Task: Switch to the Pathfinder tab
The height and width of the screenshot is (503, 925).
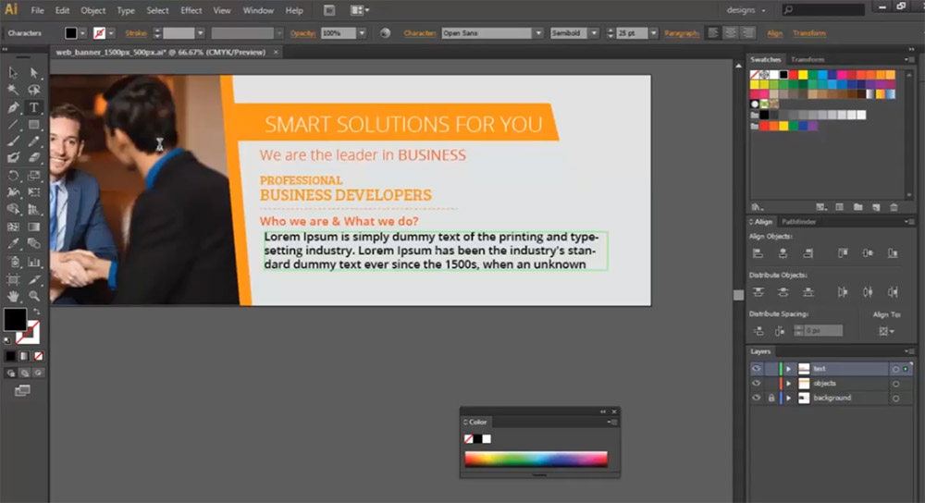Action: pyautogui.click(x=798, y=222)
